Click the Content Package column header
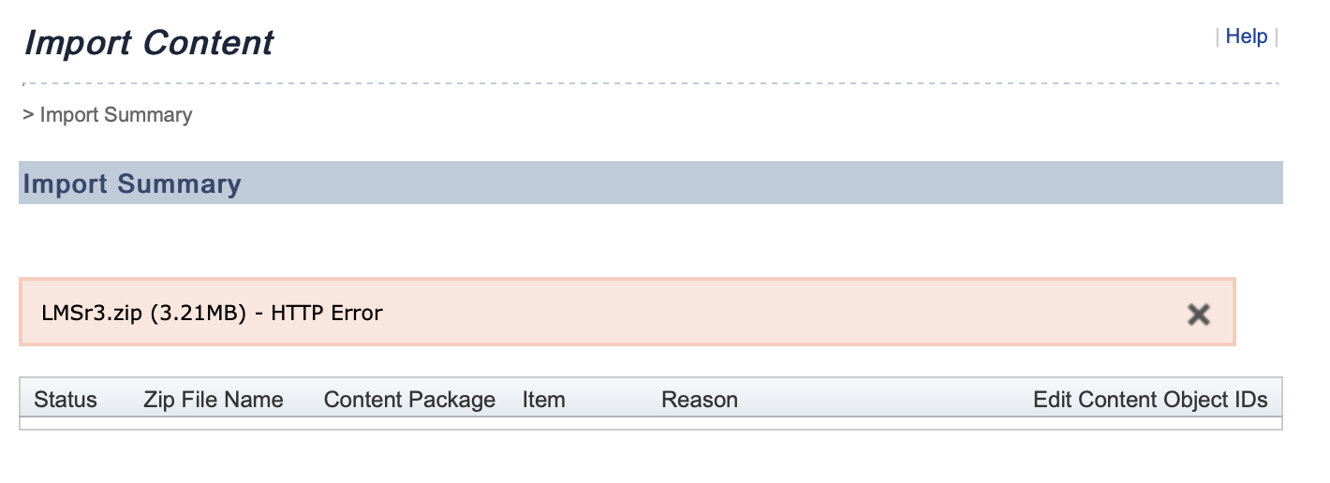 tap(409, 400)
